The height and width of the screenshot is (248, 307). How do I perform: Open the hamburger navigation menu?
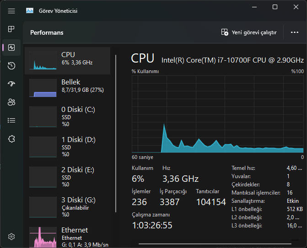point(11,11)
